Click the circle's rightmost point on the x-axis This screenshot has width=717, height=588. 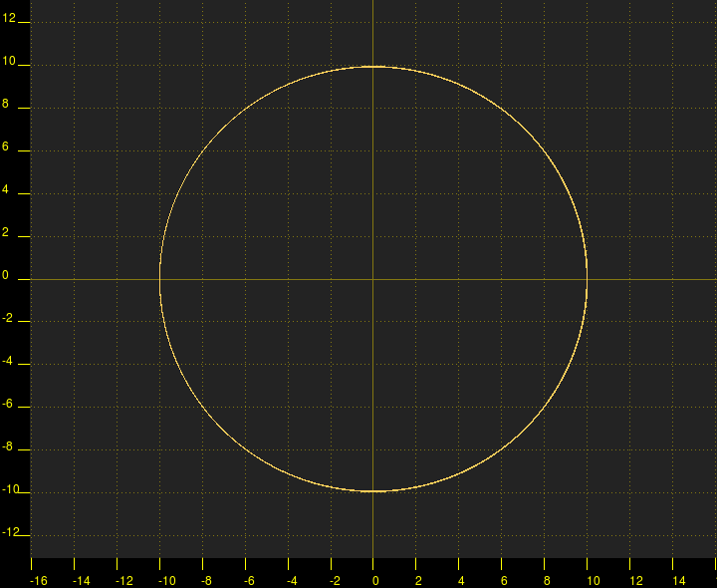tap(587, 279)
